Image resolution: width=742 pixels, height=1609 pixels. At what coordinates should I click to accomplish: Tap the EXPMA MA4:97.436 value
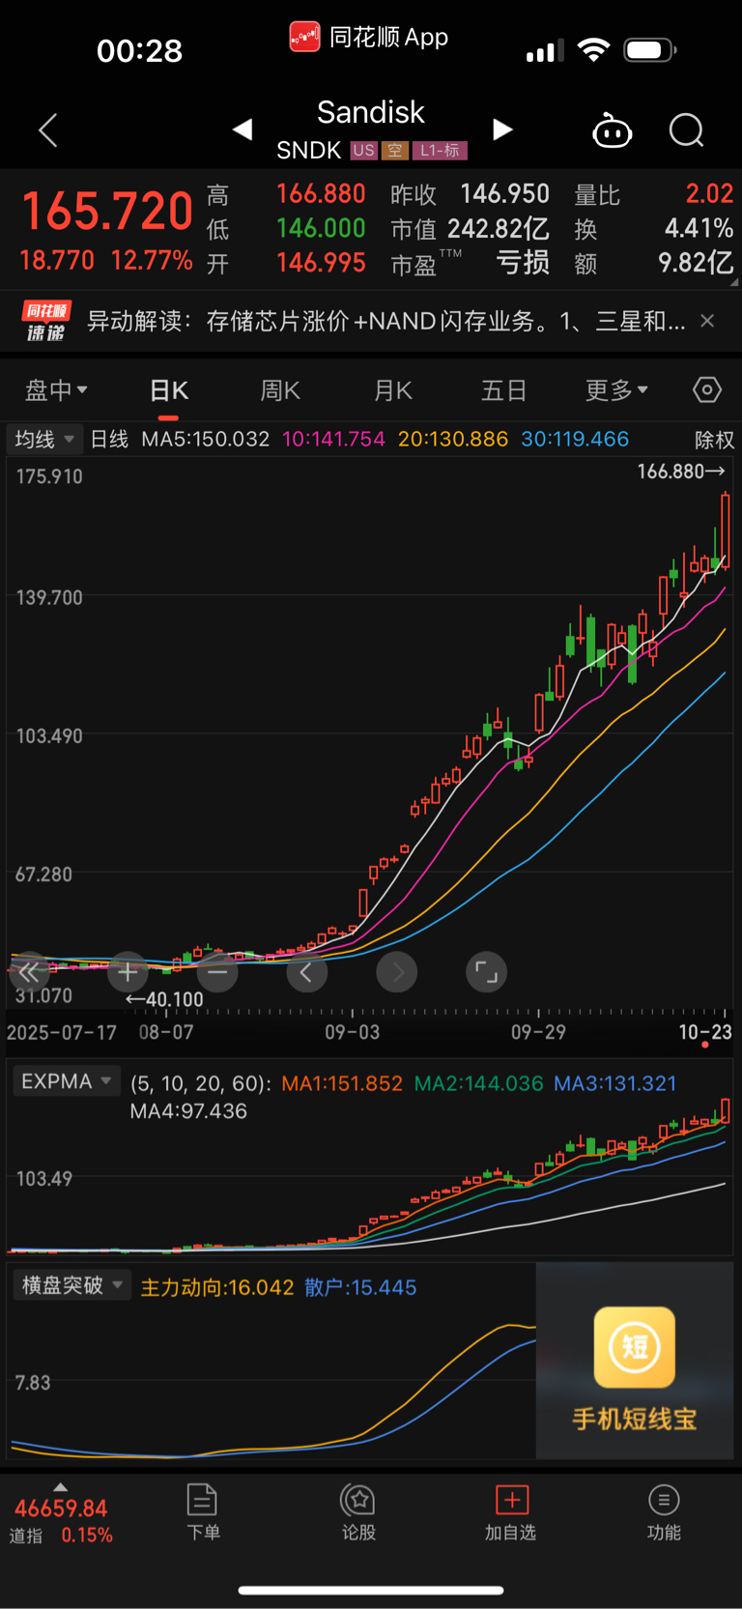(x=188, y=1111)
